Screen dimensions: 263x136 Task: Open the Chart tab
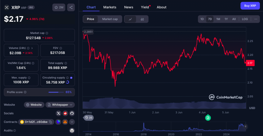(91, 7)
